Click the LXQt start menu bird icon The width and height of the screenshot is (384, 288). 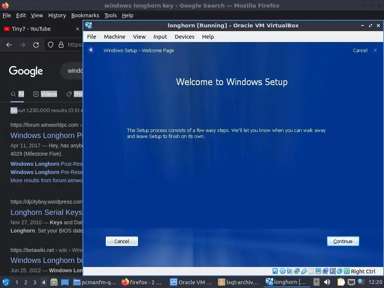(x=6, y=282)
